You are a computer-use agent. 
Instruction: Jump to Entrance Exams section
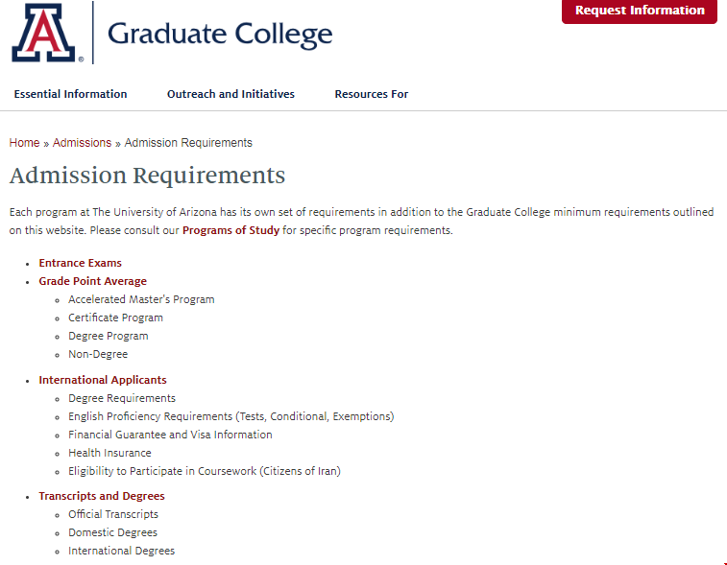(x=80, y=263)
